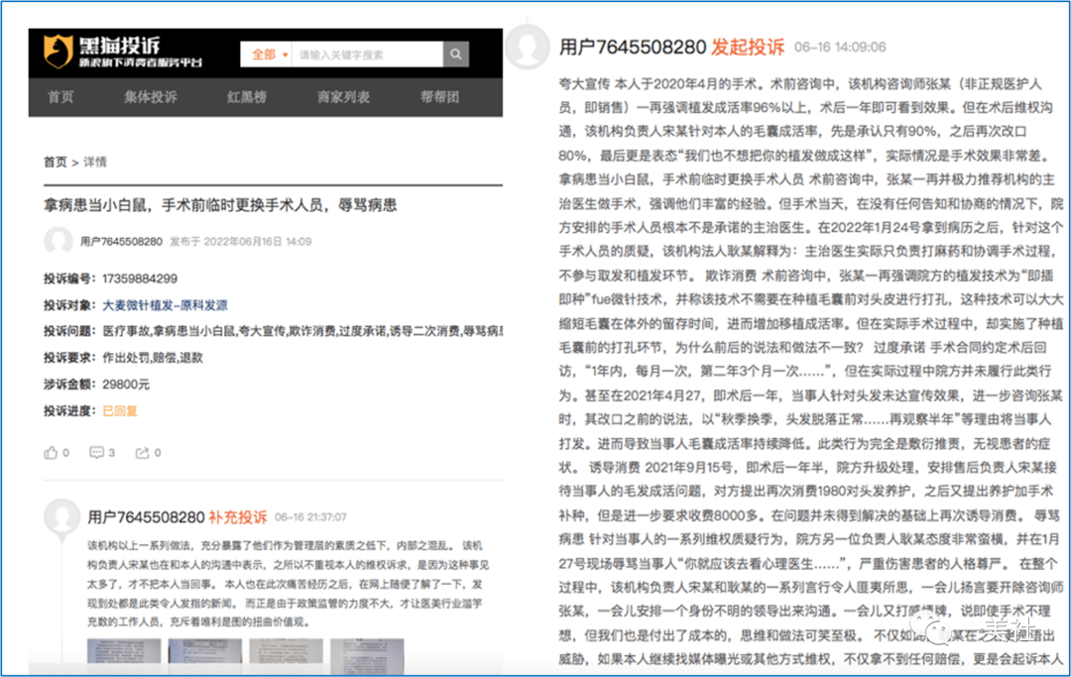
Task: Click the avatar beside 补充投诉 entry
Action: (x=62, y=516)
